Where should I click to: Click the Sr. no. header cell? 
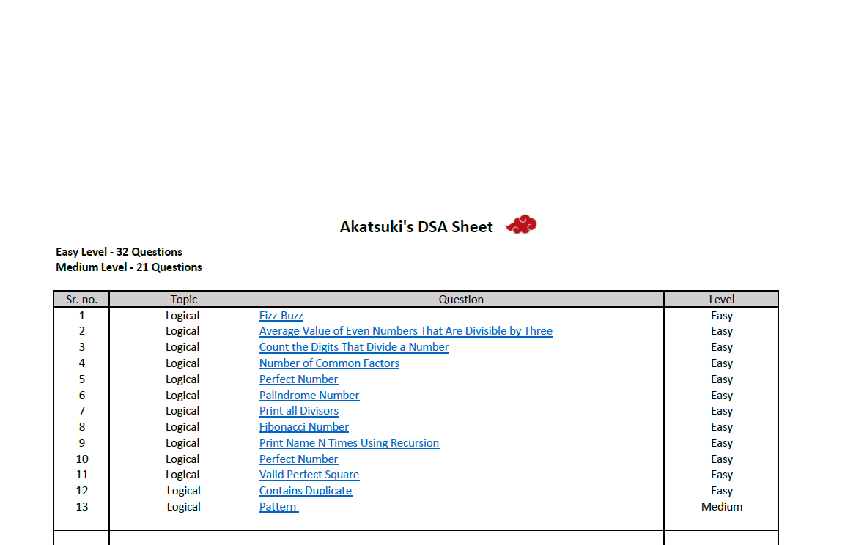pyautogui.click(x=81, y=299)
